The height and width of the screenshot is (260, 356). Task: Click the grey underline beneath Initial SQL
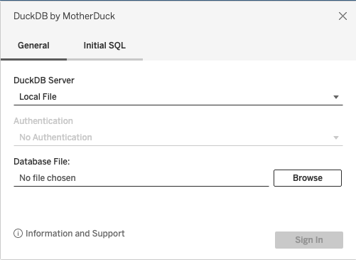104,59
